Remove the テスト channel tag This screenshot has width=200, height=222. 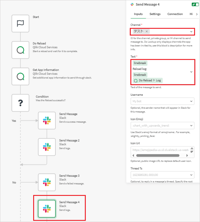(147, 31)
